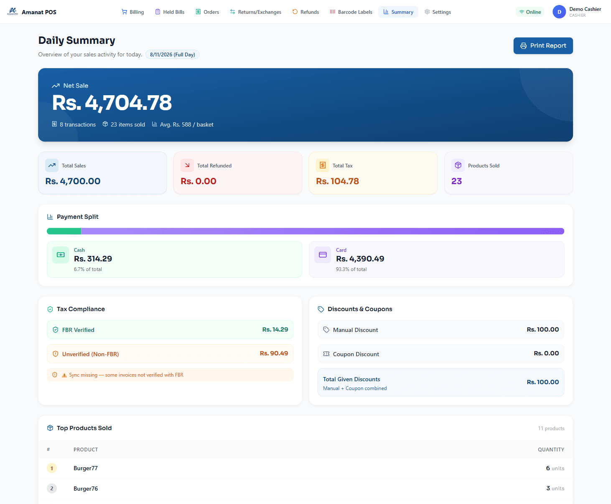Click the Coupon Discount ticket icon
This screenshot has width=611, height=504.
pos(326,354)
